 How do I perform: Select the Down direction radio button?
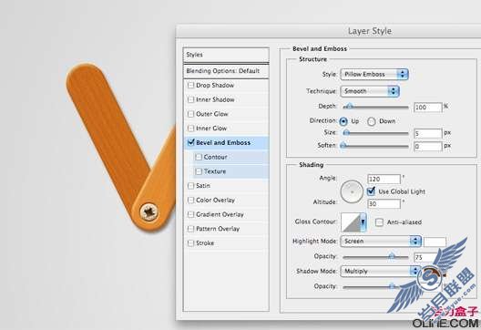pyautogui.click(x=372, y=121)
